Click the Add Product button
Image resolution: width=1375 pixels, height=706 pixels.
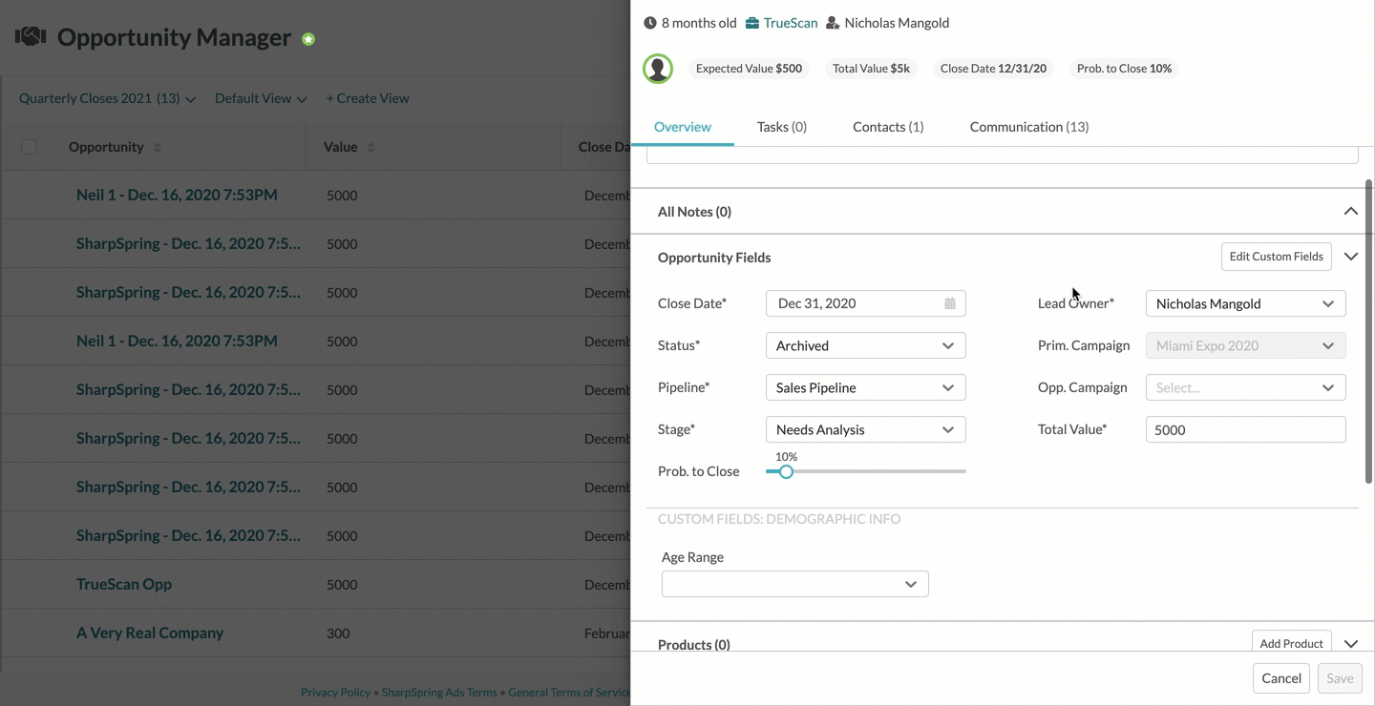pos(1292,641)
